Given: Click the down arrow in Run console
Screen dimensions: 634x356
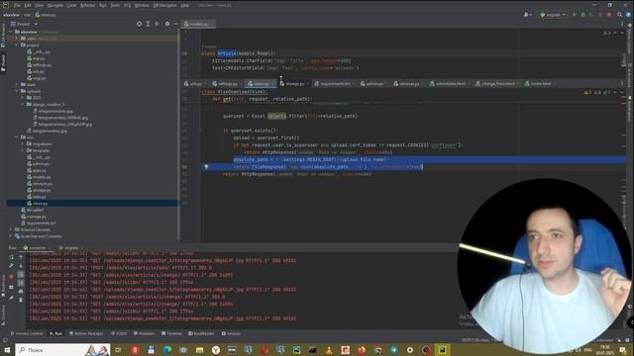Looking at the screenshot, I should point(21,266).
